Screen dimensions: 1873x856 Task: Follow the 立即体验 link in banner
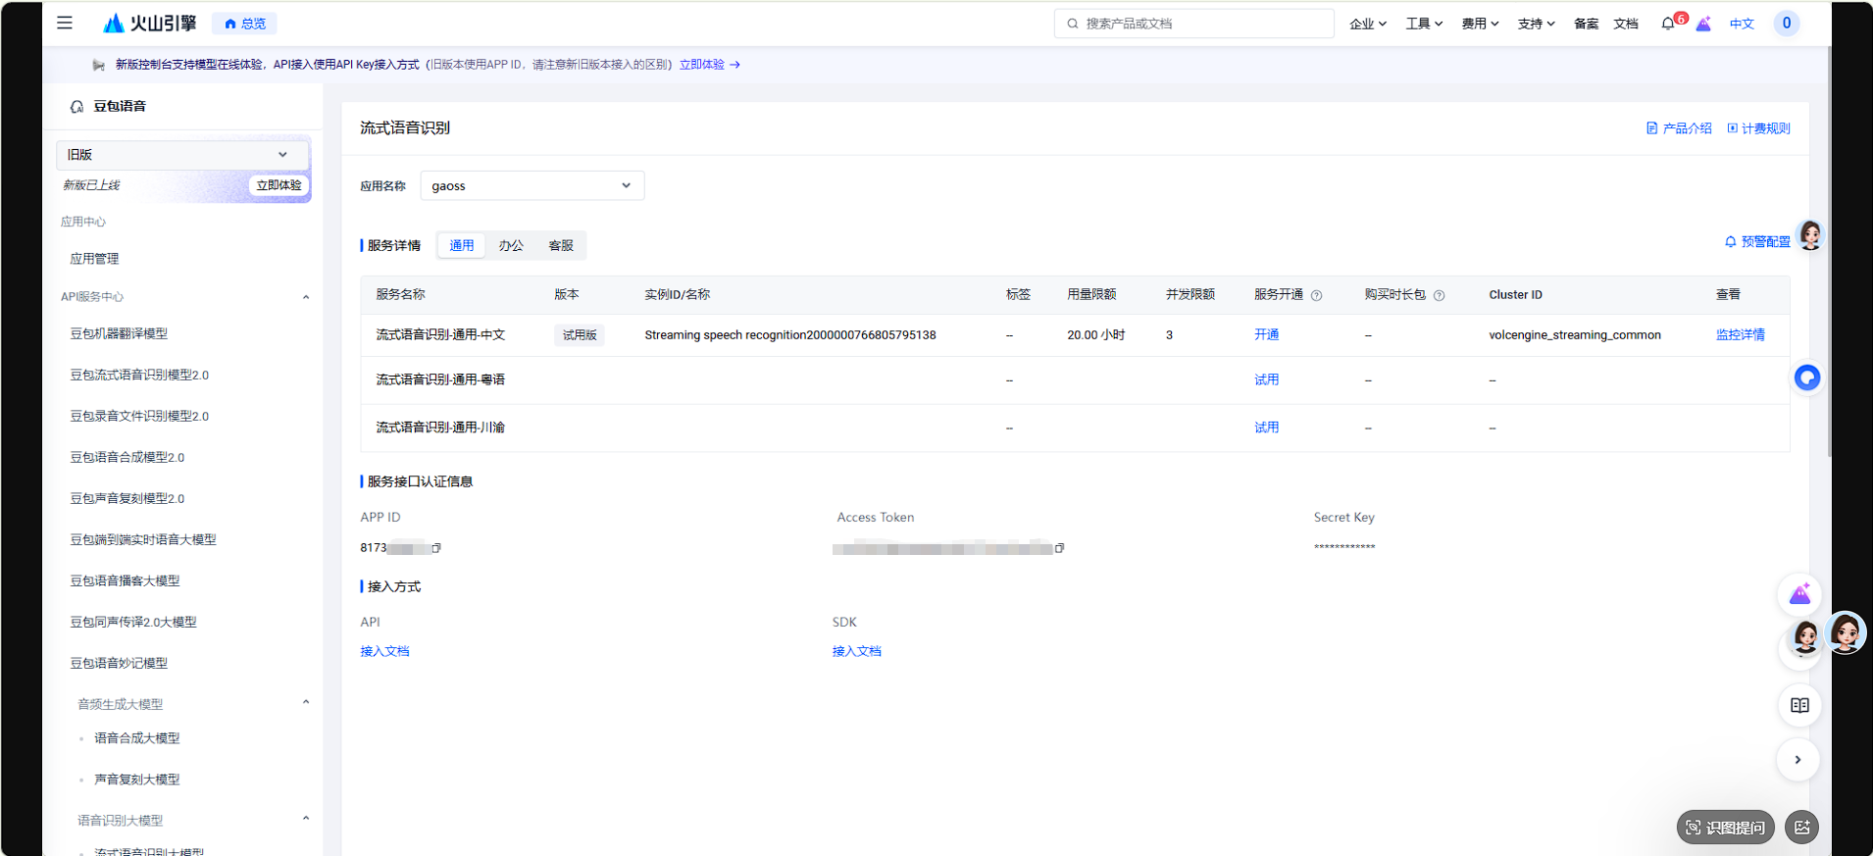coord(710,65)
